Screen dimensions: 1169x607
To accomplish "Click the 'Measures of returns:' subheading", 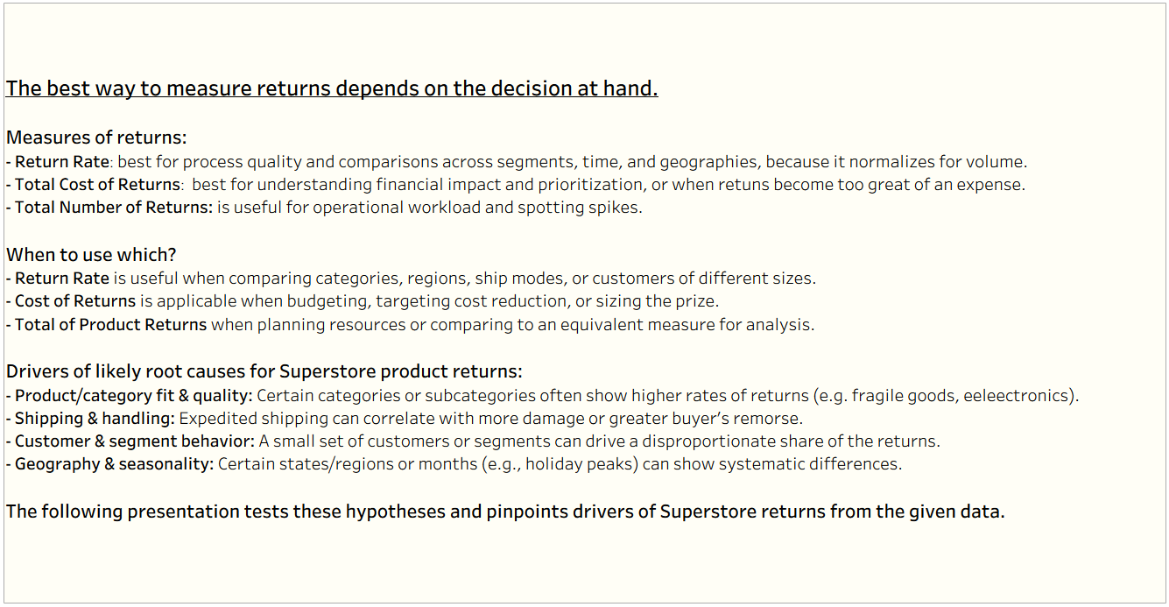I will pyautogui.click(x=96, y=138).
